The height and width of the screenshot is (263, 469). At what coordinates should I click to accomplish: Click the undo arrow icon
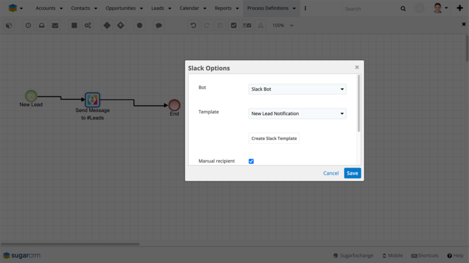coord(193,26)
